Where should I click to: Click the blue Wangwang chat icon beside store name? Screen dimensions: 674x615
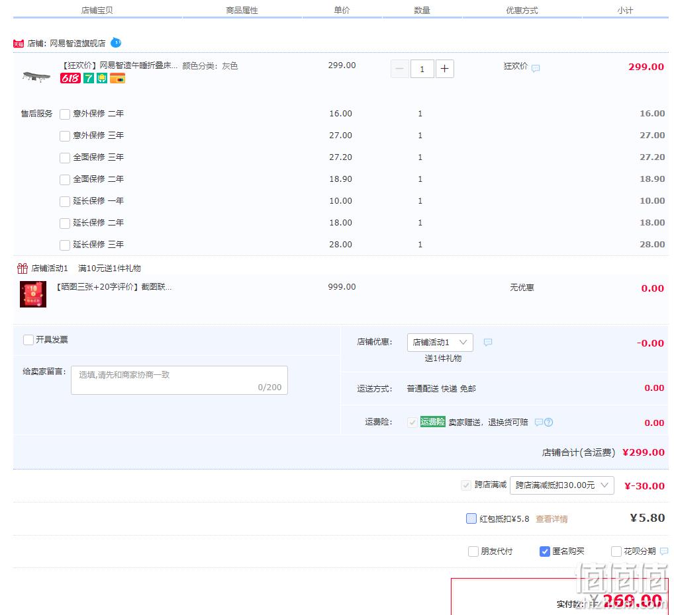tap(116, 43)
